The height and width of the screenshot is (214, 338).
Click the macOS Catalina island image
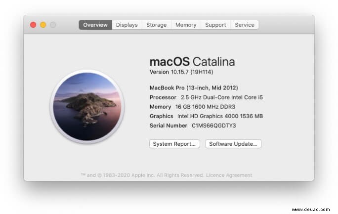coord(87,106)
